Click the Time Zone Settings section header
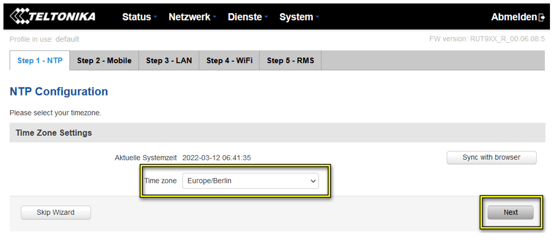This screenshot has height=244, width=553. [54, 133]
